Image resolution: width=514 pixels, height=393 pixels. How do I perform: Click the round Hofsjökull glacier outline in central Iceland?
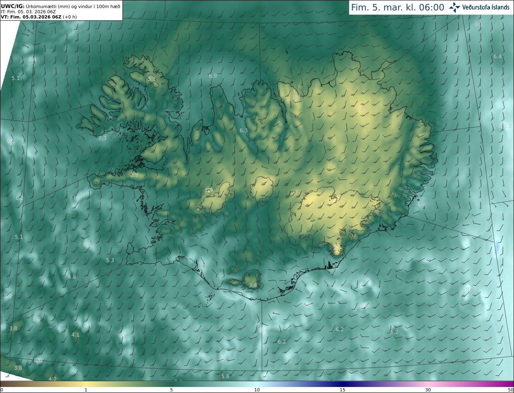262,188
